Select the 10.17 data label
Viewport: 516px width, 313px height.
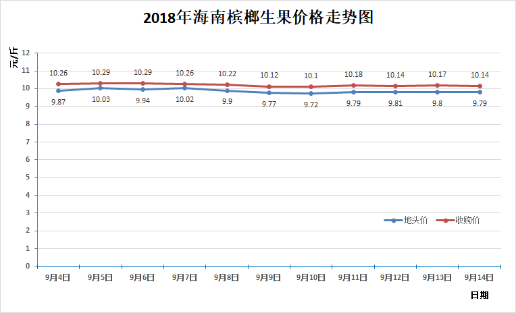438,75
